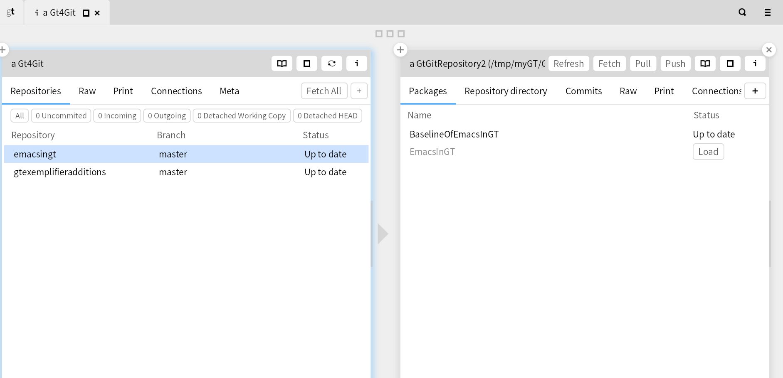The image size is (783, 378).
Task: Click the middle small square pager indicator
Action: coord(390,34)
